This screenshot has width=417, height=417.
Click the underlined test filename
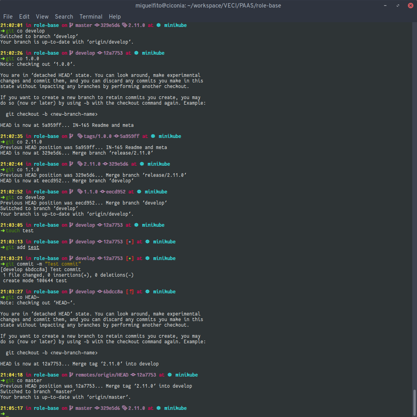click(x=33, y=247)
